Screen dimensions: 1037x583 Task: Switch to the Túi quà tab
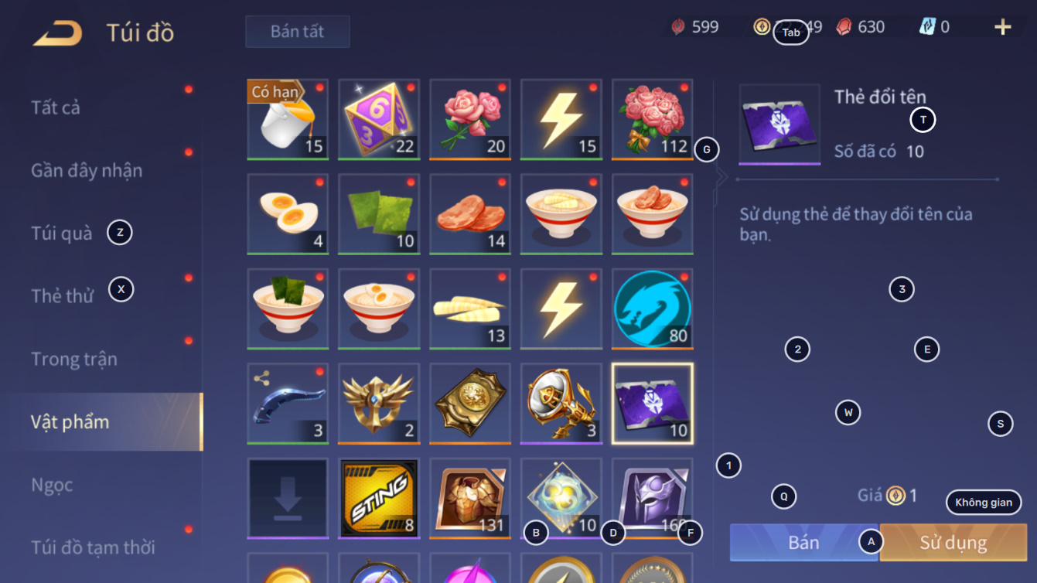62,233
